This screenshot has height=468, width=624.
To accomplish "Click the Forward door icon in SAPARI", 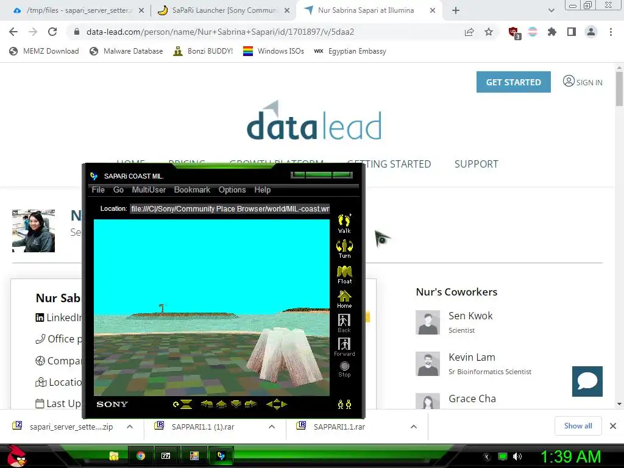I will (344, 347).
